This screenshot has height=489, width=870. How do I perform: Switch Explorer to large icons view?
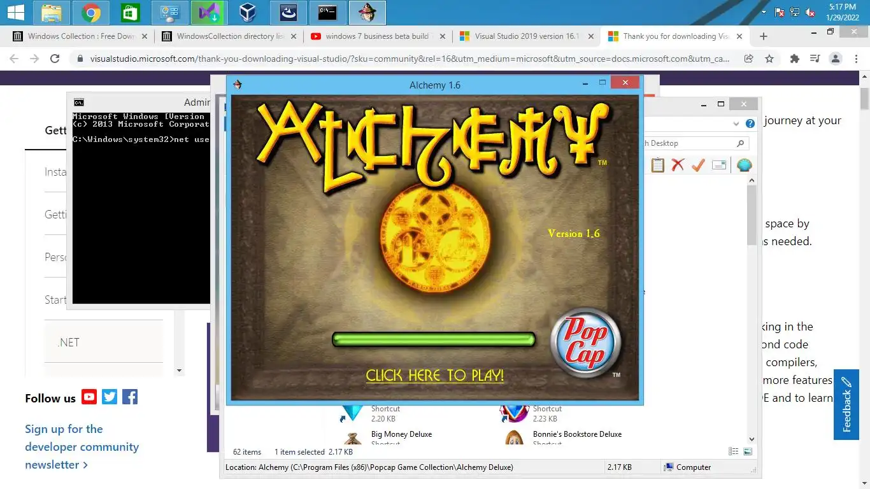[x=748, y=451]
